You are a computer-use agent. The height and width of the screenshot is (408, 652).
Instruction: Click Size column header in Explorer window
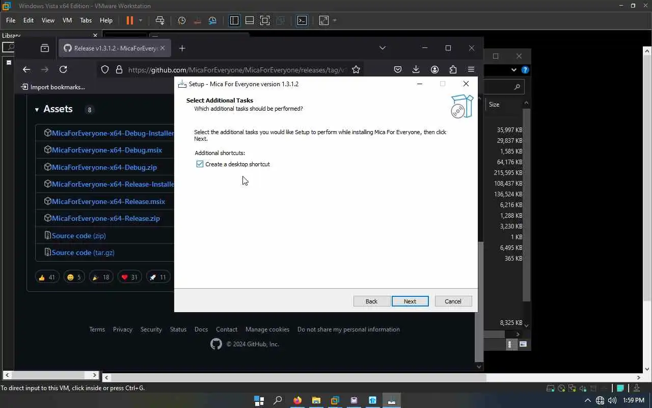pyautogui.click(x=494, y=105)
